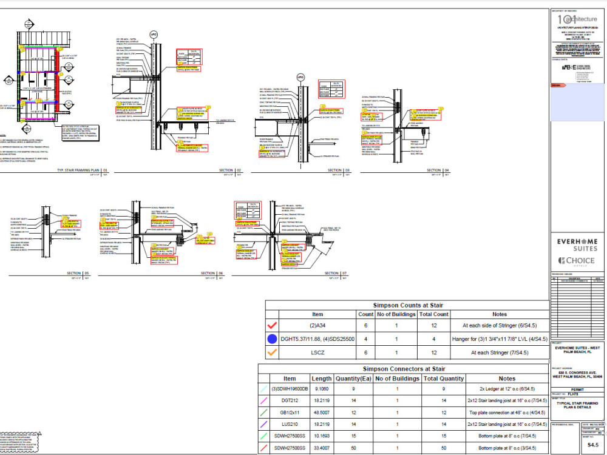The width and height of the screenshot is (607, 455).
Task: Click the 'DGT212' item cell
Action: point(290,400)
